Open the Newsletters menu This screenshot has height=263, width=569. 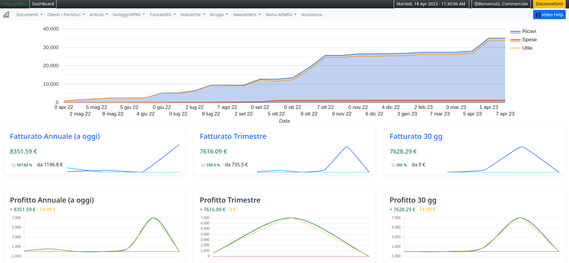(x=247, y=15)
